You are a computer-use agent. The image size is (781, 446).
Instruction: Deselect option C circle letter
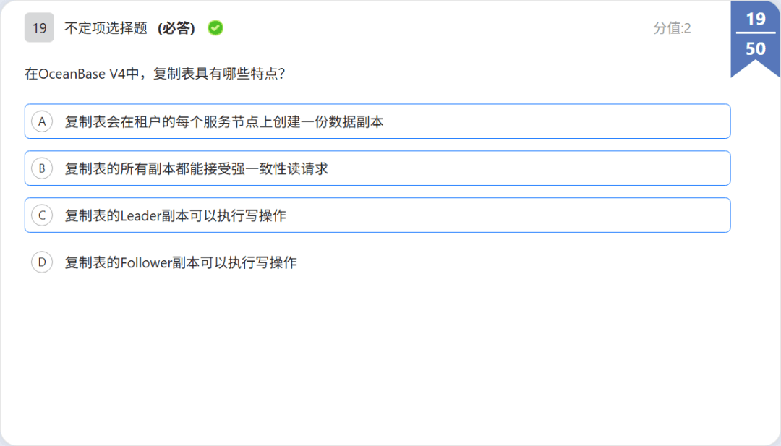[42, 215]
